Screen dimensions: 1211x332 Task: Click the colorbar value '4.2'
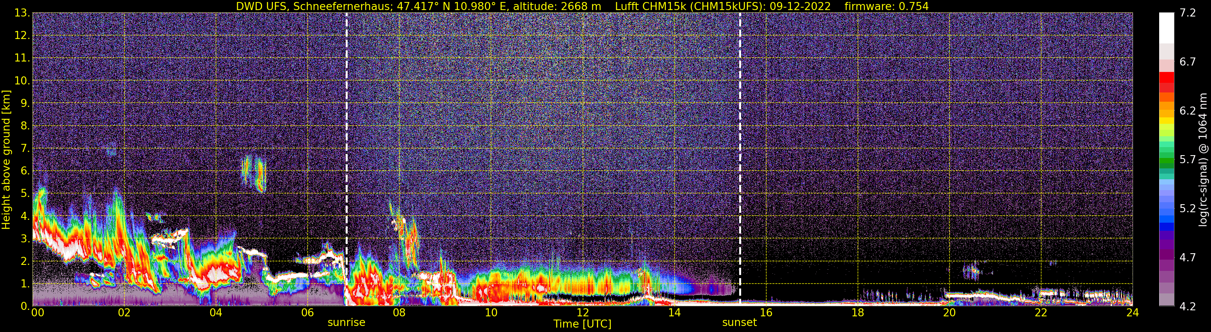(x=1188, y=307)
